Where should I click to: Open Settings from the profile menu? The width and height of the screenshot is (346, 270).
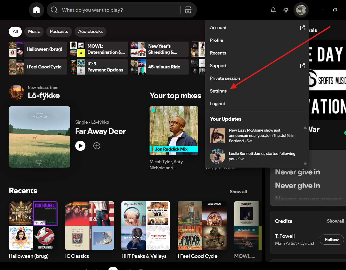(257, 91)
